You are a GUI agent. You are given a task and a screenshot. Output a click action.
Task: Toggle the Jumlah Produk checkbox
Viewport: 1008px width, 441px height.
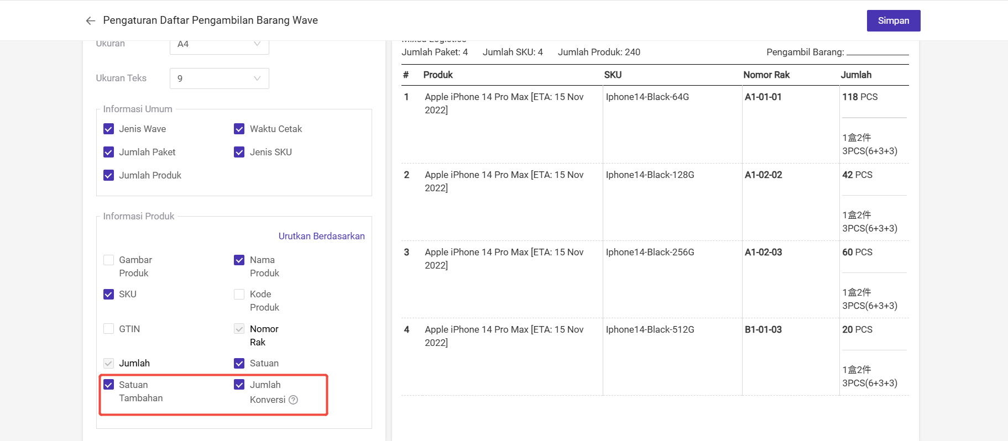point(108,175)
